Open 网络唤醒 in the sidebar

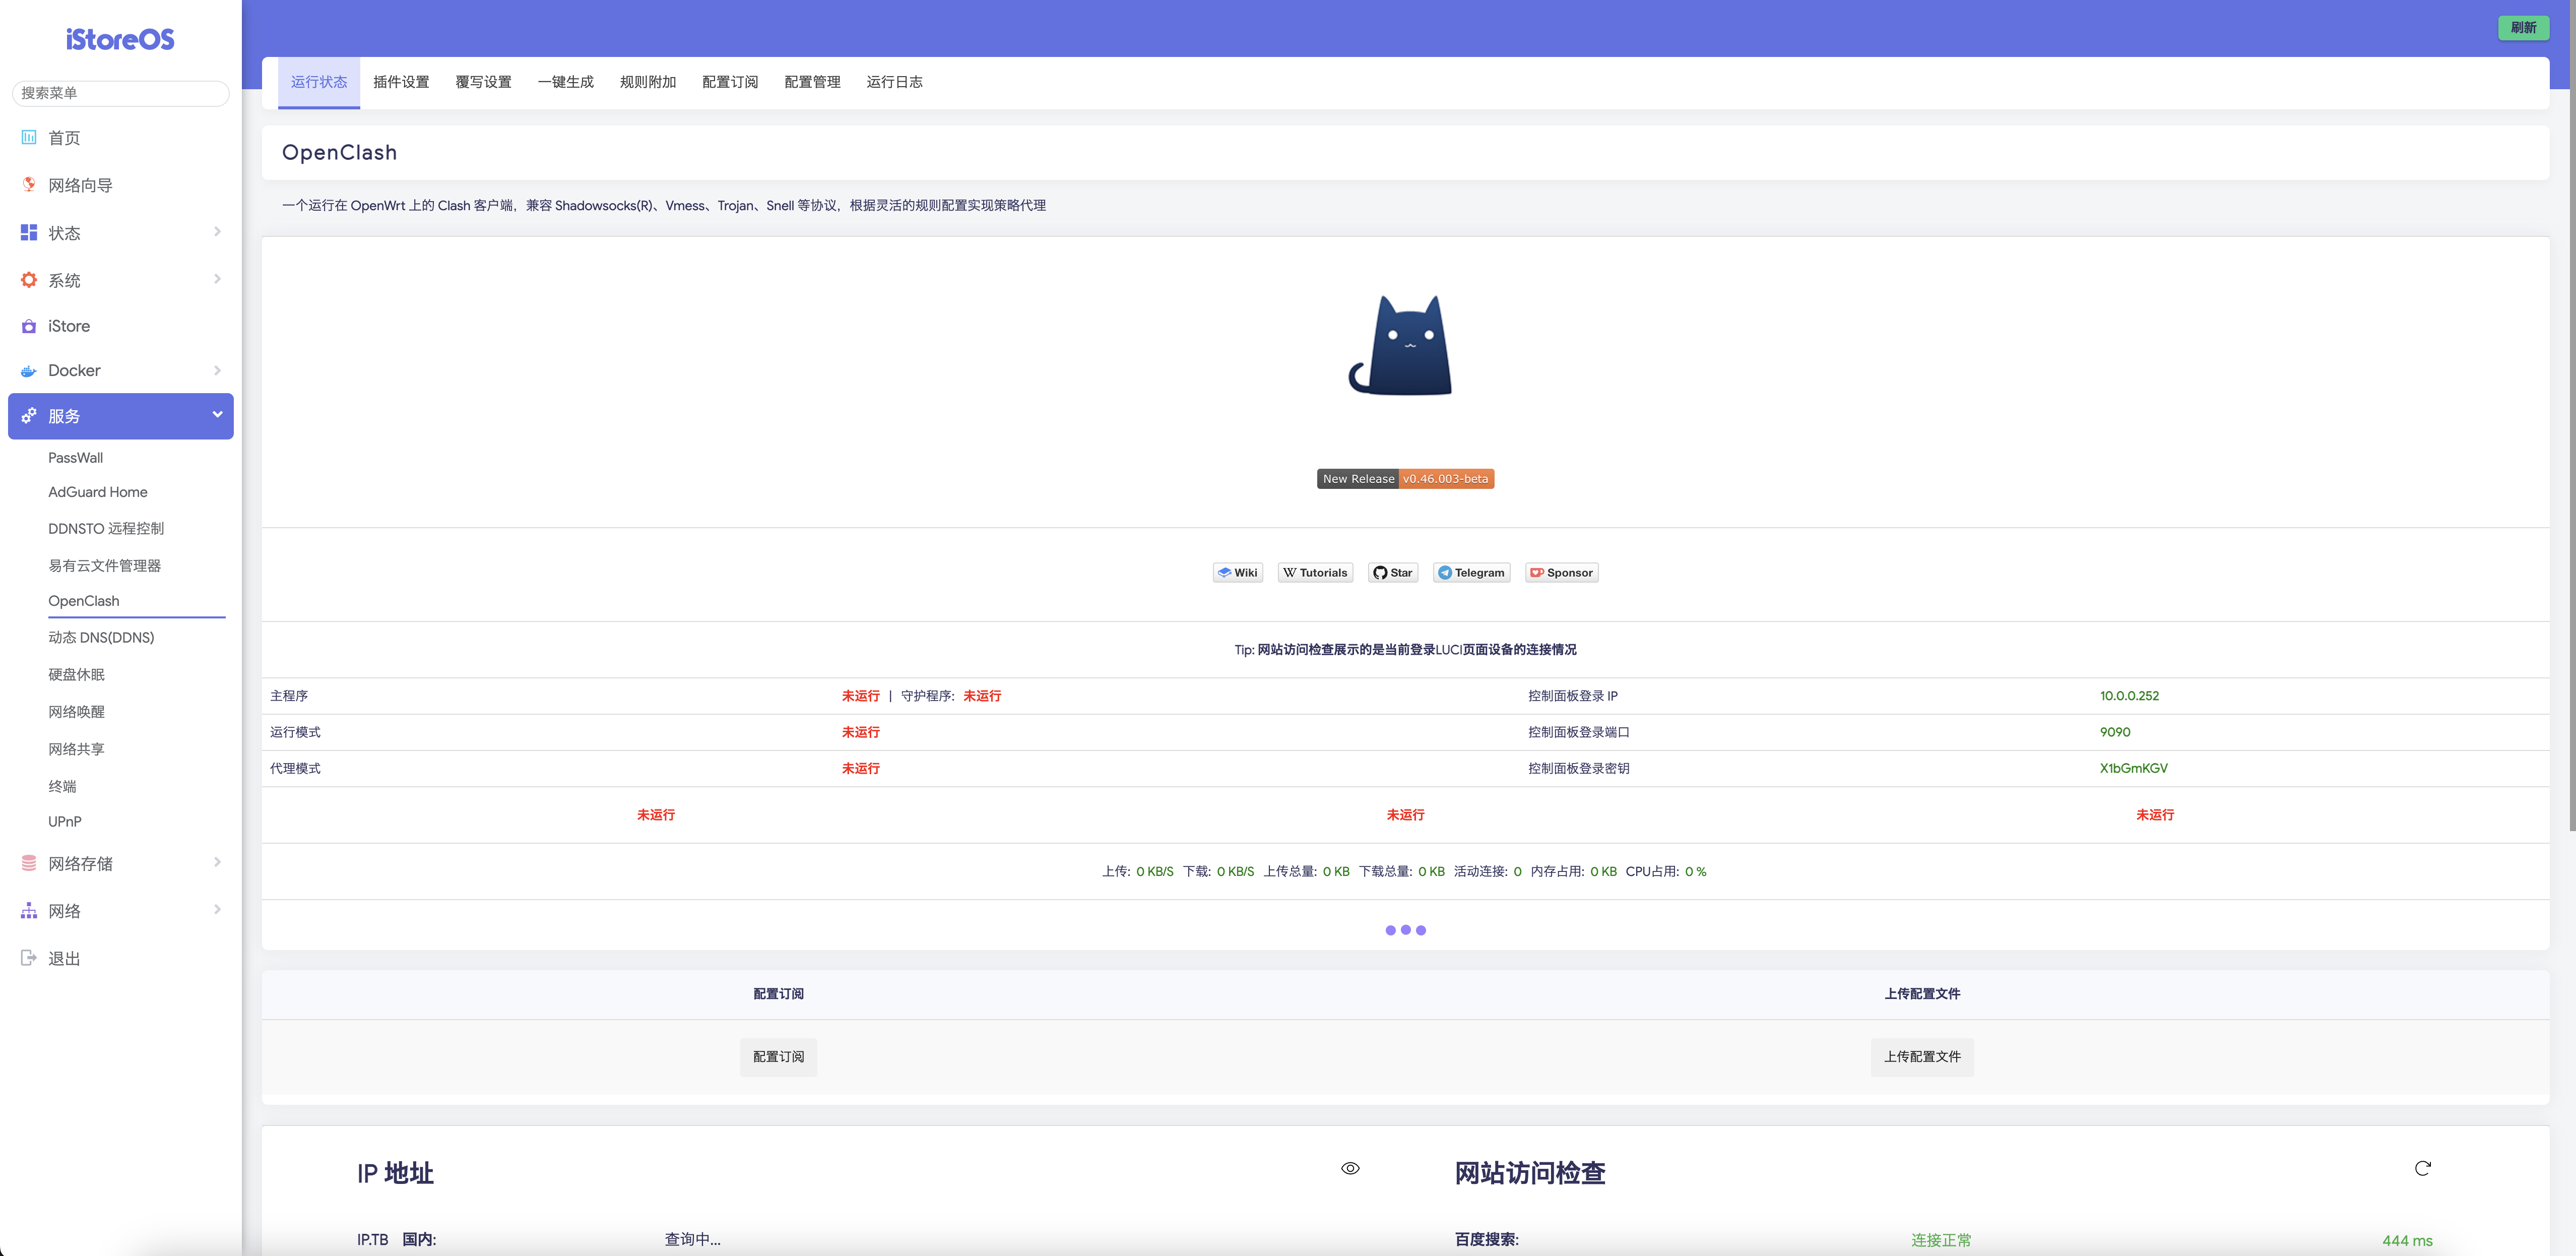tap(76, 712)
